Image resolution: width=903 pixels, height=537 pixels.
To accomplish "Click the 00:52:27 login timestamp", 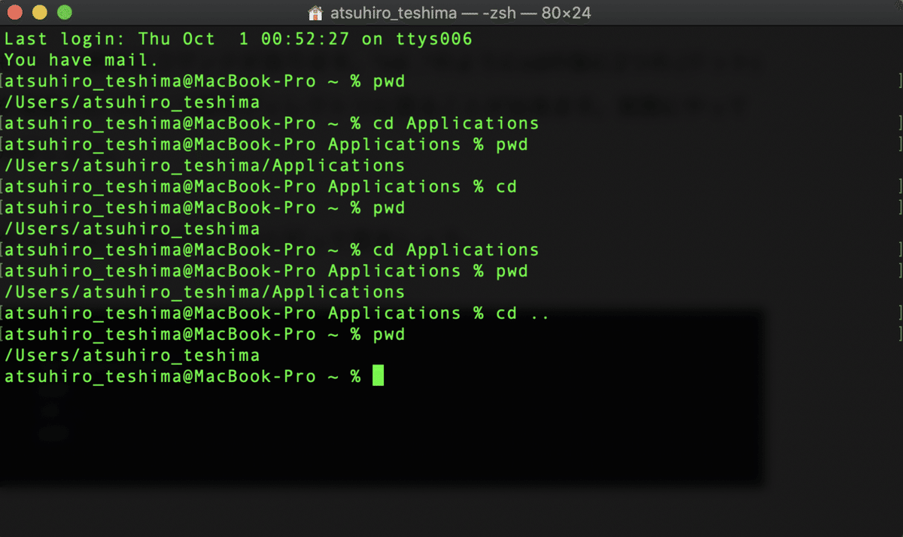I will point(305,38).
